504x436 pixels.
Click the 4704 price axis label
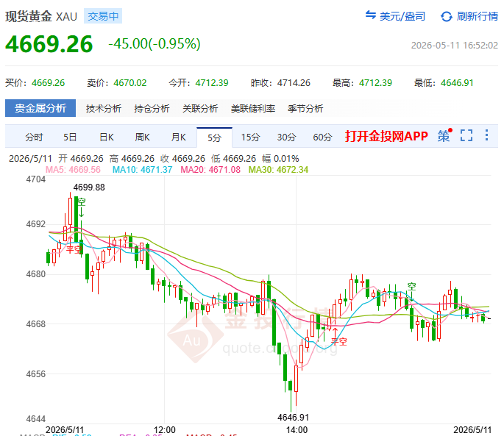[35, 179]
